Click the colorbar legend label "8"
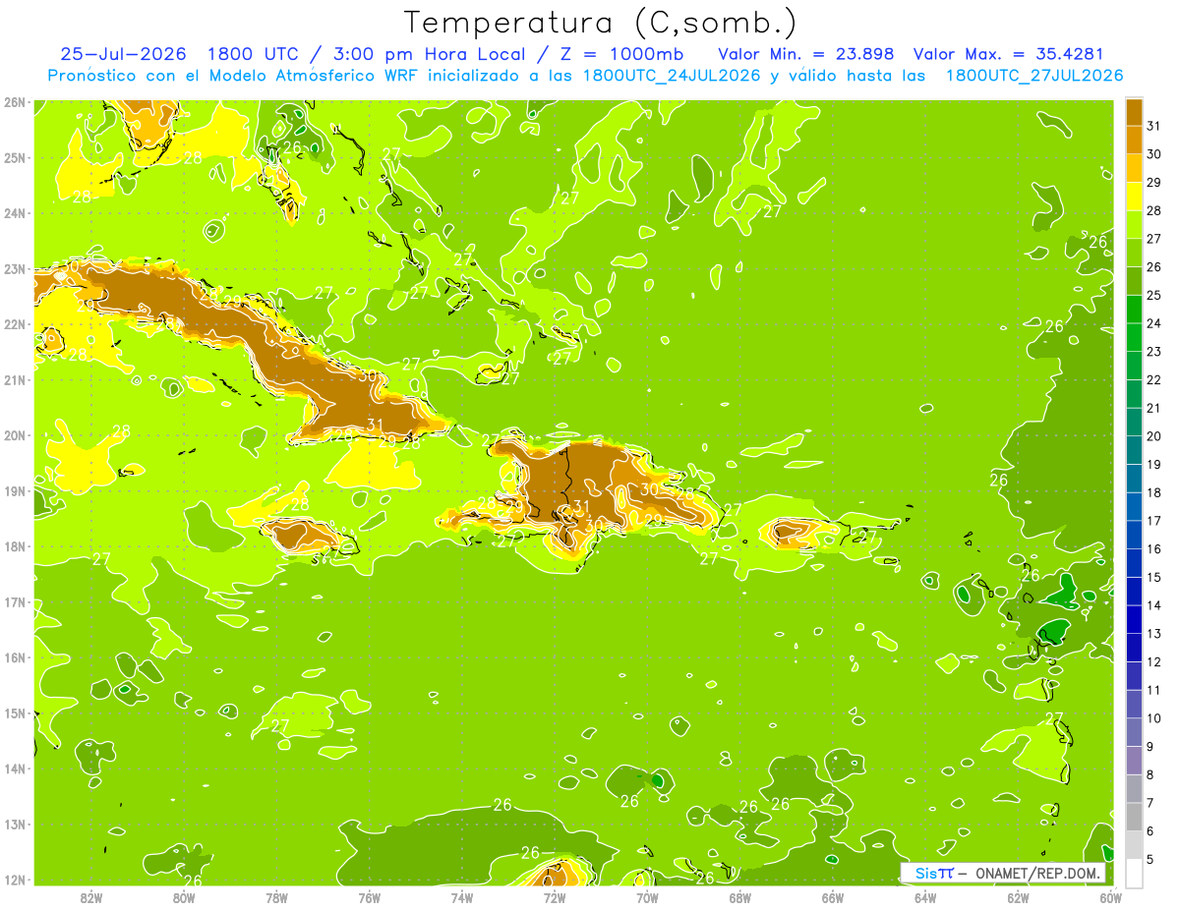This screenshot has height=911, width=1180. [x=1150, y=774]
